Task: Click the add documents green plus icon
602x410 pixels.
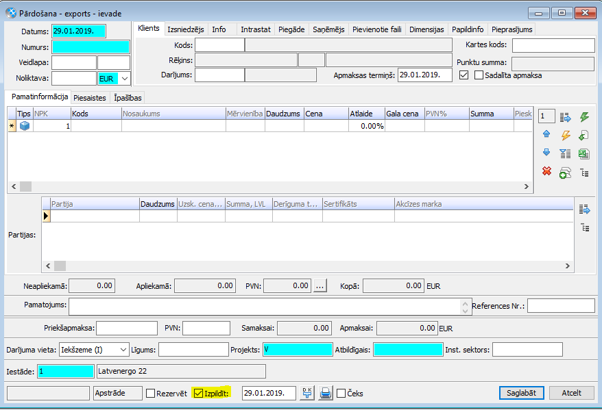Action: click(x=566, y=172)
